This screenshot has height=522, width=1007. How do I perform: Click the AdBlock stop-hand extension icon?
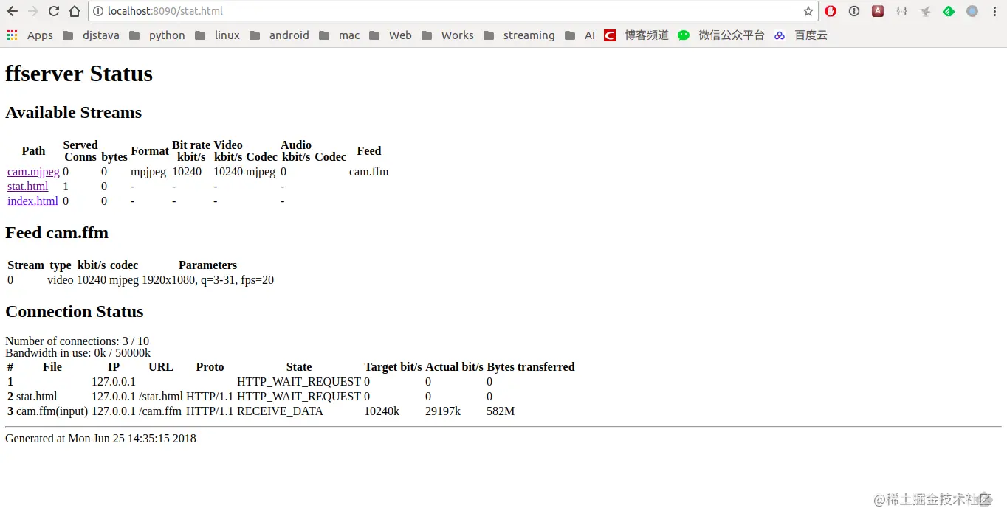pyautogui.click(x=829, y=11)
